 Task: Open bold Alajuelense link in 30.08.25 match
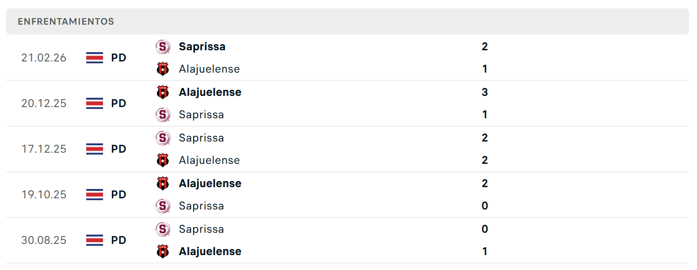click(210, 251)
